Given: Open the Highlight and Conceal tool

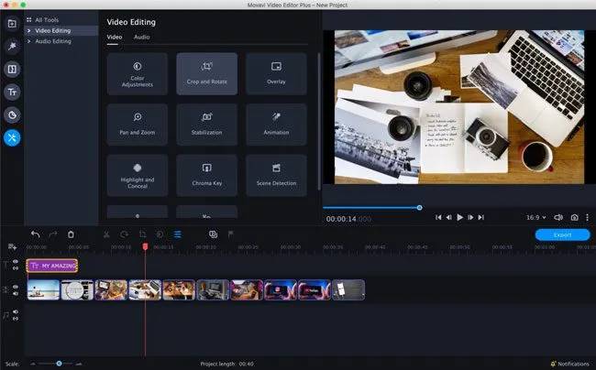Looking at the screenshot, I should (x=138, y=175).
